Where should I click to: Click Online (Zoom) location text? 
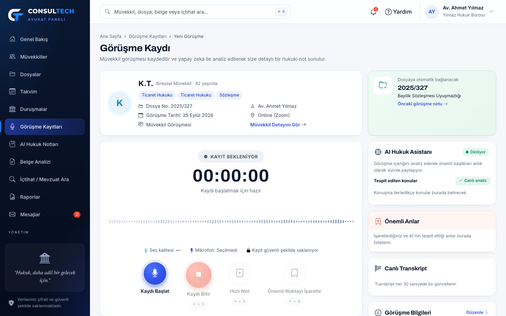coord(274,115)
